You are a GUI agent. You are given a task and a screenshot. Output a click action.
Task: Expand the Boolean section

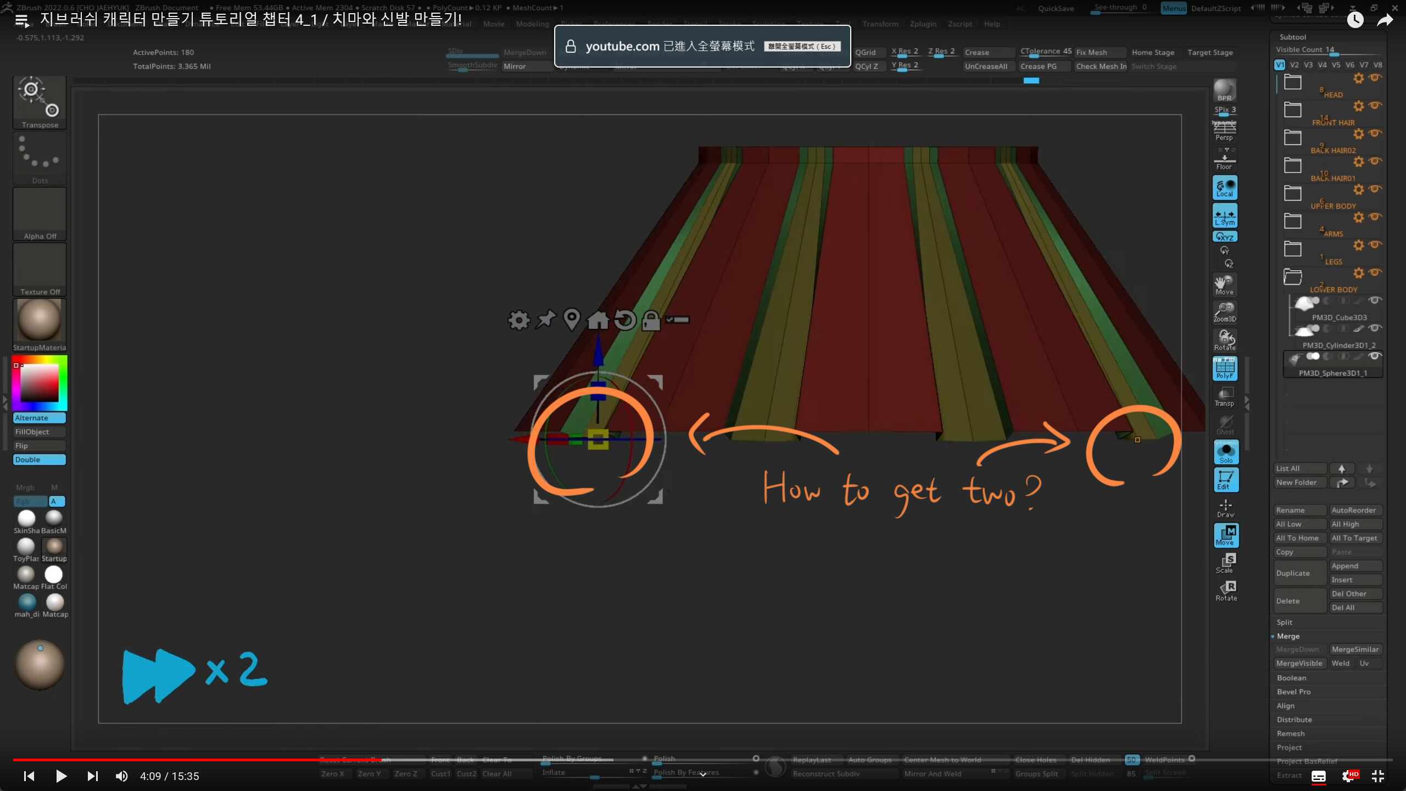1291,678
